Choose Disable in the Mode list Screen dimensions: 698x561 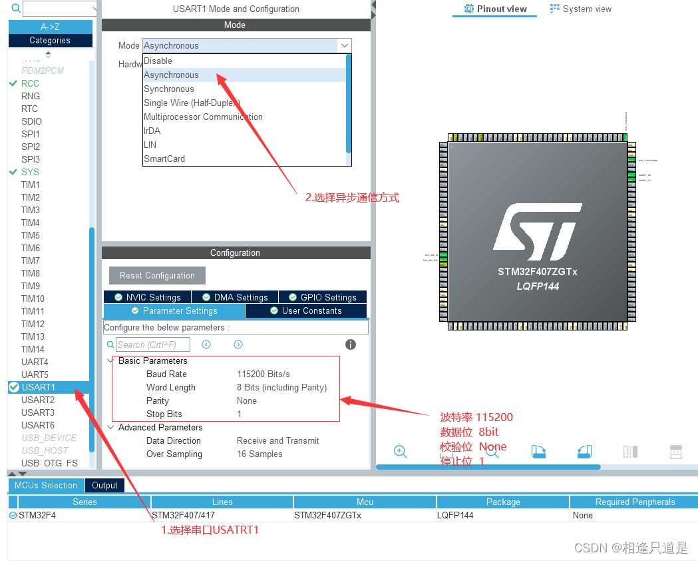coord(244,61)
